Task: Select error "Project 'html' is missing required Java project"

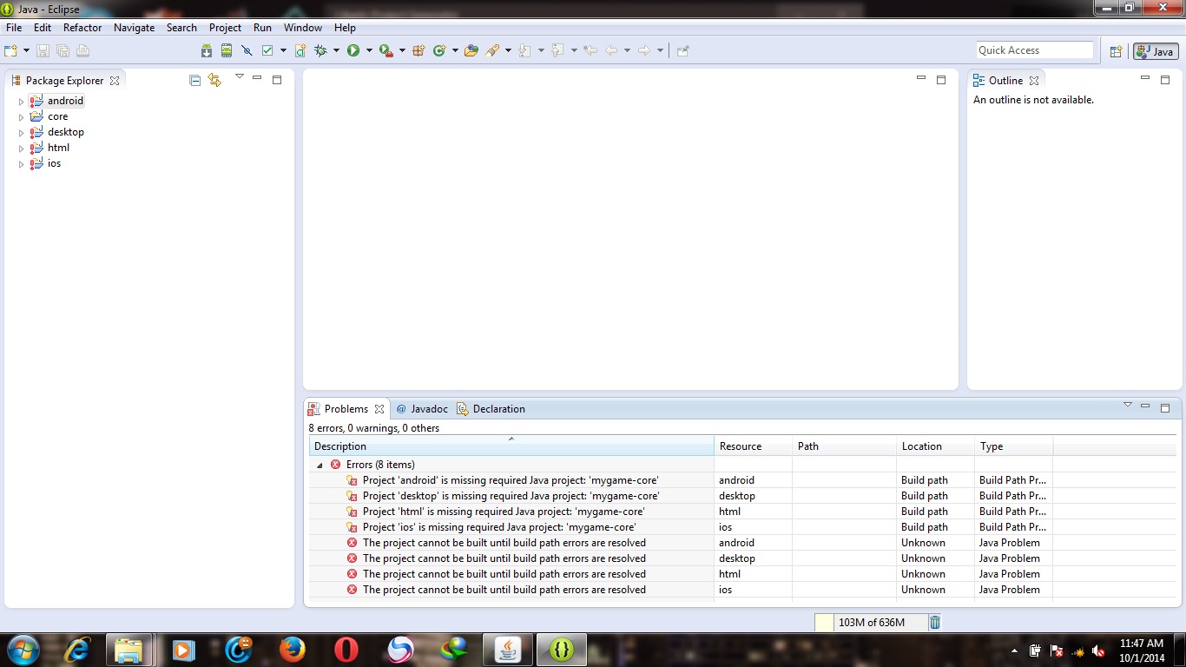Action: point(504,512)
